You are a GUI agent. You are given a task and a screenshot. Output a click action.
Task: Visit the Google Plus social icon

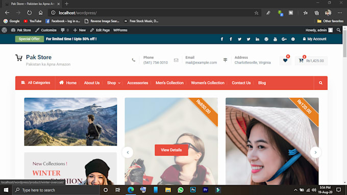click(x=284, y=39)
